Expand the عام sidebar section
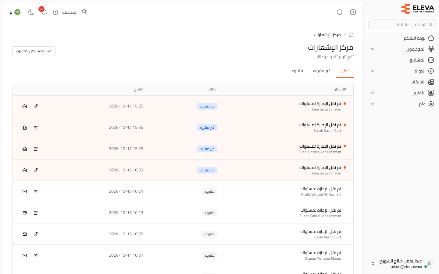 [402, 104]
